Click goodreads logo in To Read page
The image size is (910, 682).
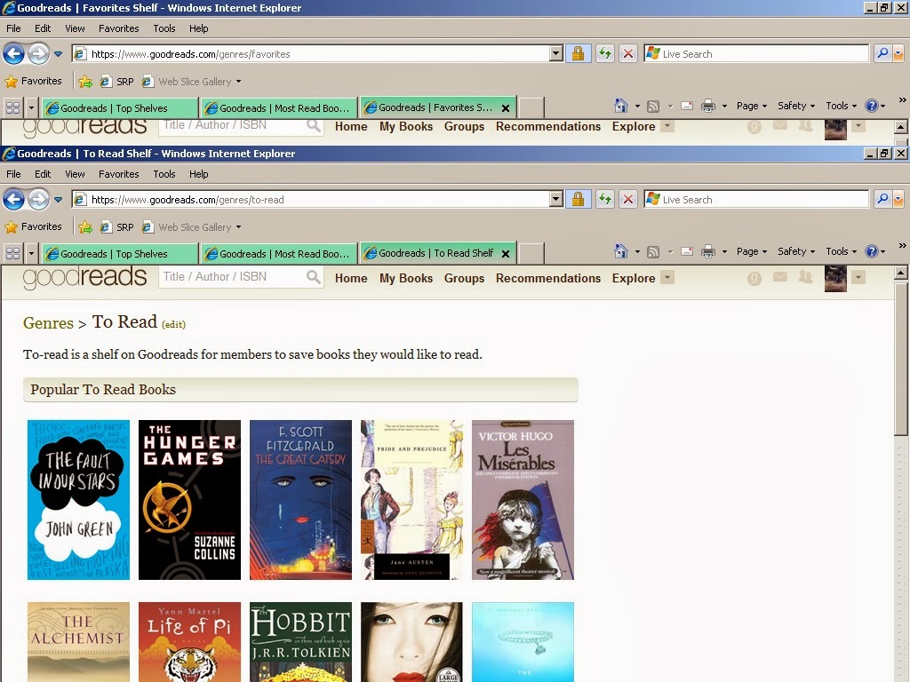[84, 278]
